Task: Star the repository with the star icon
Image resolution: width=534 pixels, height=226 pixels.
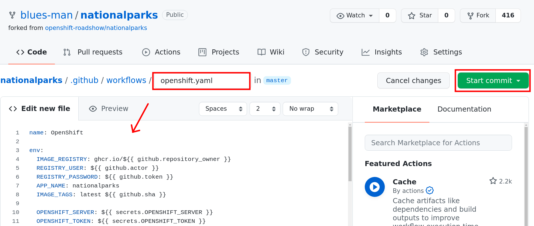Action: (412, 16)
